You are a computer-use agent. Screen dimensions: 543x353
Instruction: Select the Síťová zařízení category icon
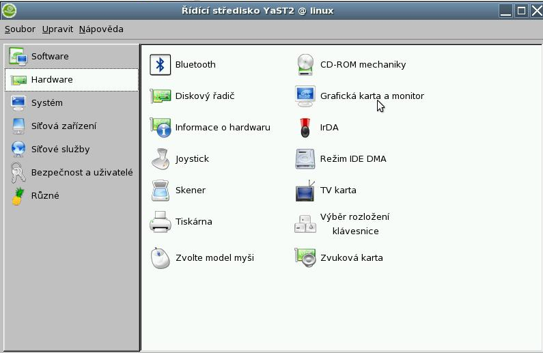coord(18,126)
